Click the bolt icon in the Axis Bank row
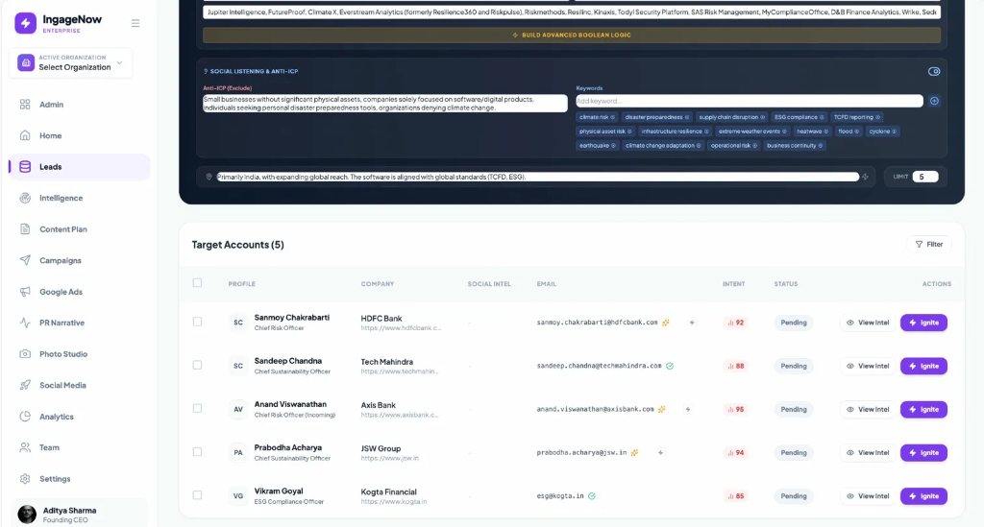The image size is (984, 527). tap(688, 409)
